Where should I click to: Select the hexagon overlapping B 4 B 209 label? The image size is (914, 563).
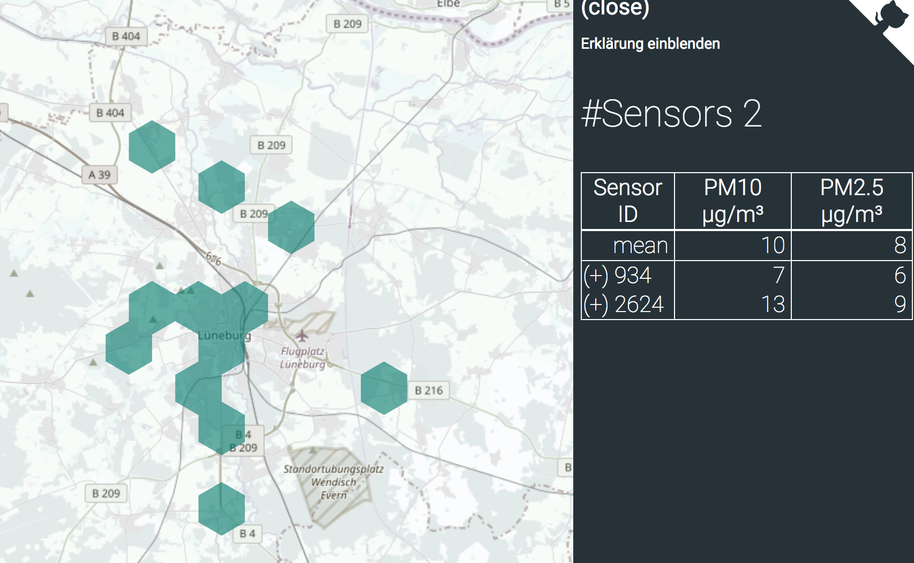pyautogui.click(x=222, y=428)
